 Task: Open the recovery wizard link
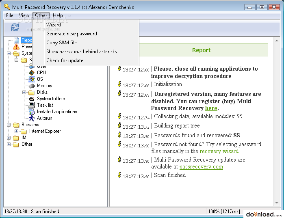point(219,151)
